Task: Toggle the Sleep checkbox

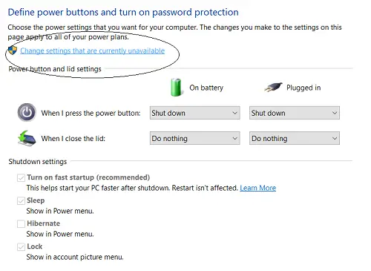Action: [21, 200]
